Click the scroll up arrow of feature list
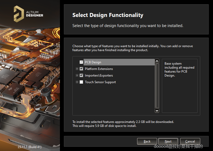Screen dimensions: 213x151 [x=157, y=61]
